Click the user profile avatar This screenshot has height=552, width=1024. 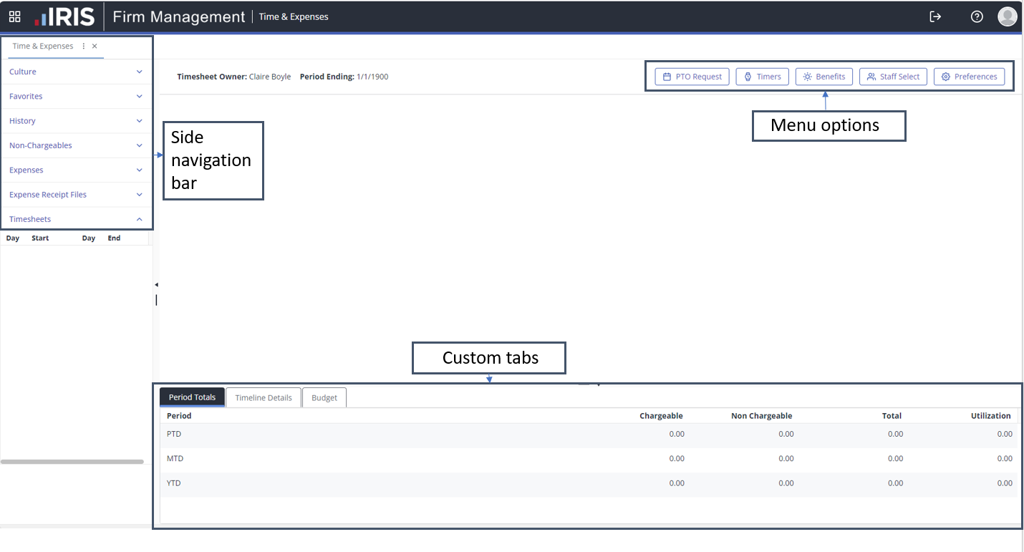(1008, 16)
